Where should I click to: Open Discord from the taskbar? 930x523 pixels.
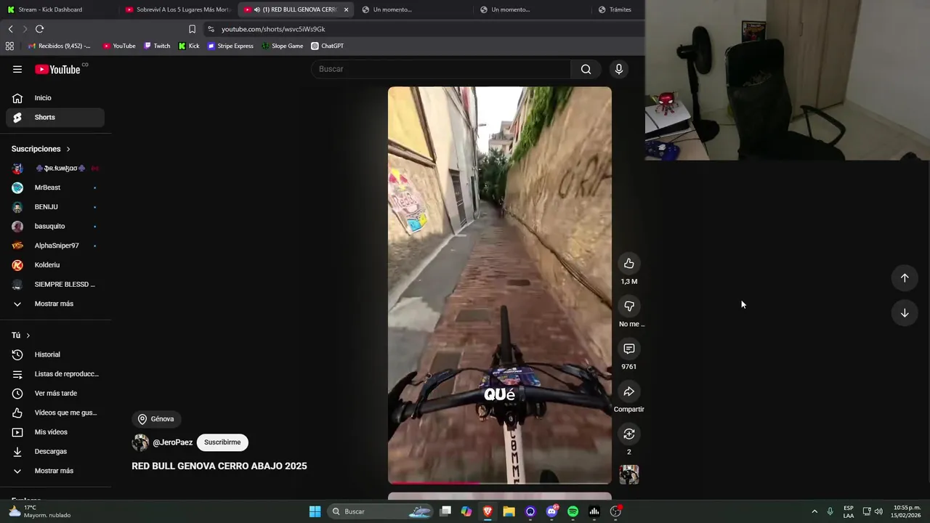point(551,511)
